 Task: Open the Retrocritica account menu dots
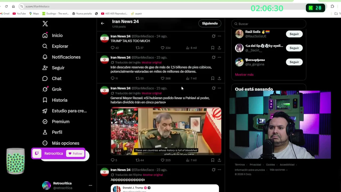click(90, 185)
